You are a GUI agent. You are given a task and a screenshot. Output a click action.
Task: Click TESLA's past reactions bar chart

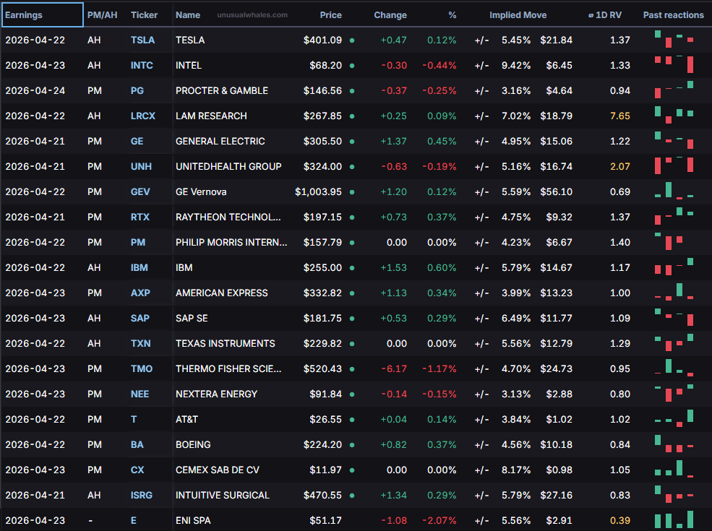(x=674, y=39)
